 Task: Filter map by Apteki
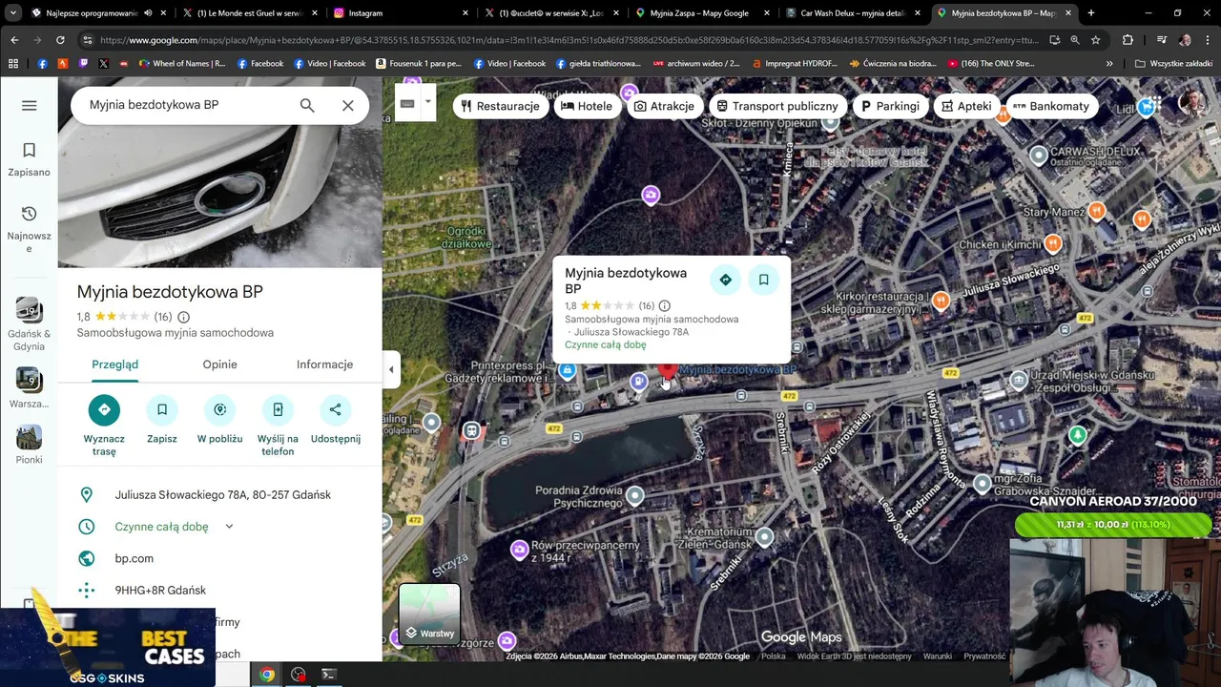click(965, 106)
